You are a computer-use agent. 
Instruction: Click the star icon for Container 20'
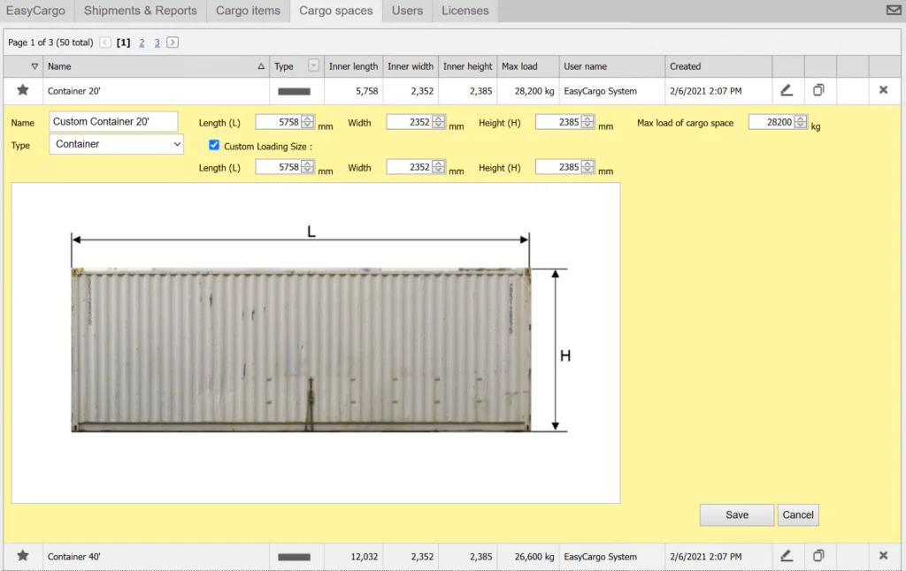pos(23,90)
